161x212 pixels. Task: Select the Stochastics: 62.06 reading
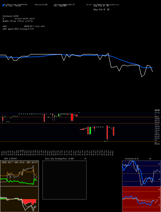[11, 16]
